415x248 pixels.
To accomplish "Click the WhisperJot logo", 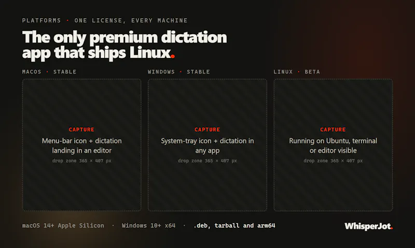I will click(368, 226).
